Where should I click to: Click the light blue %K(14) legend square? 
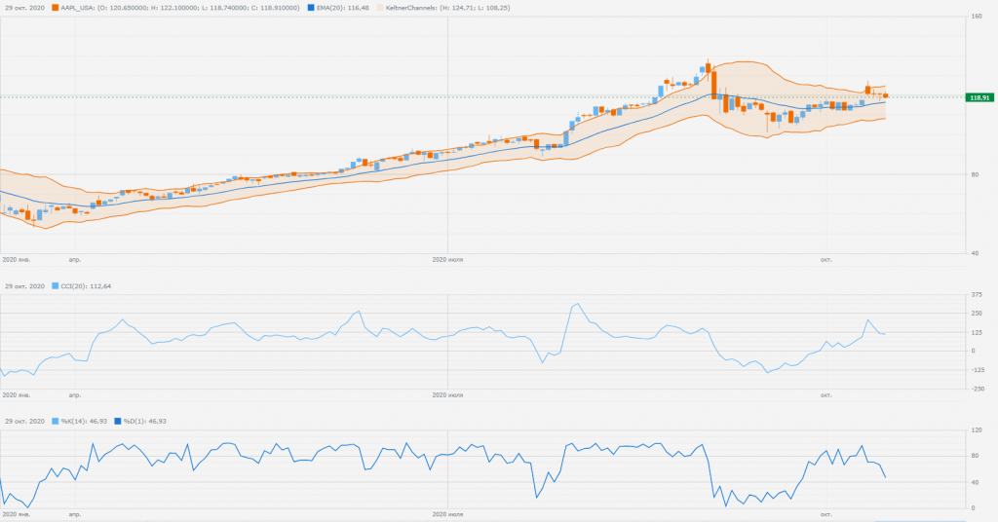(x=55, y=421)
